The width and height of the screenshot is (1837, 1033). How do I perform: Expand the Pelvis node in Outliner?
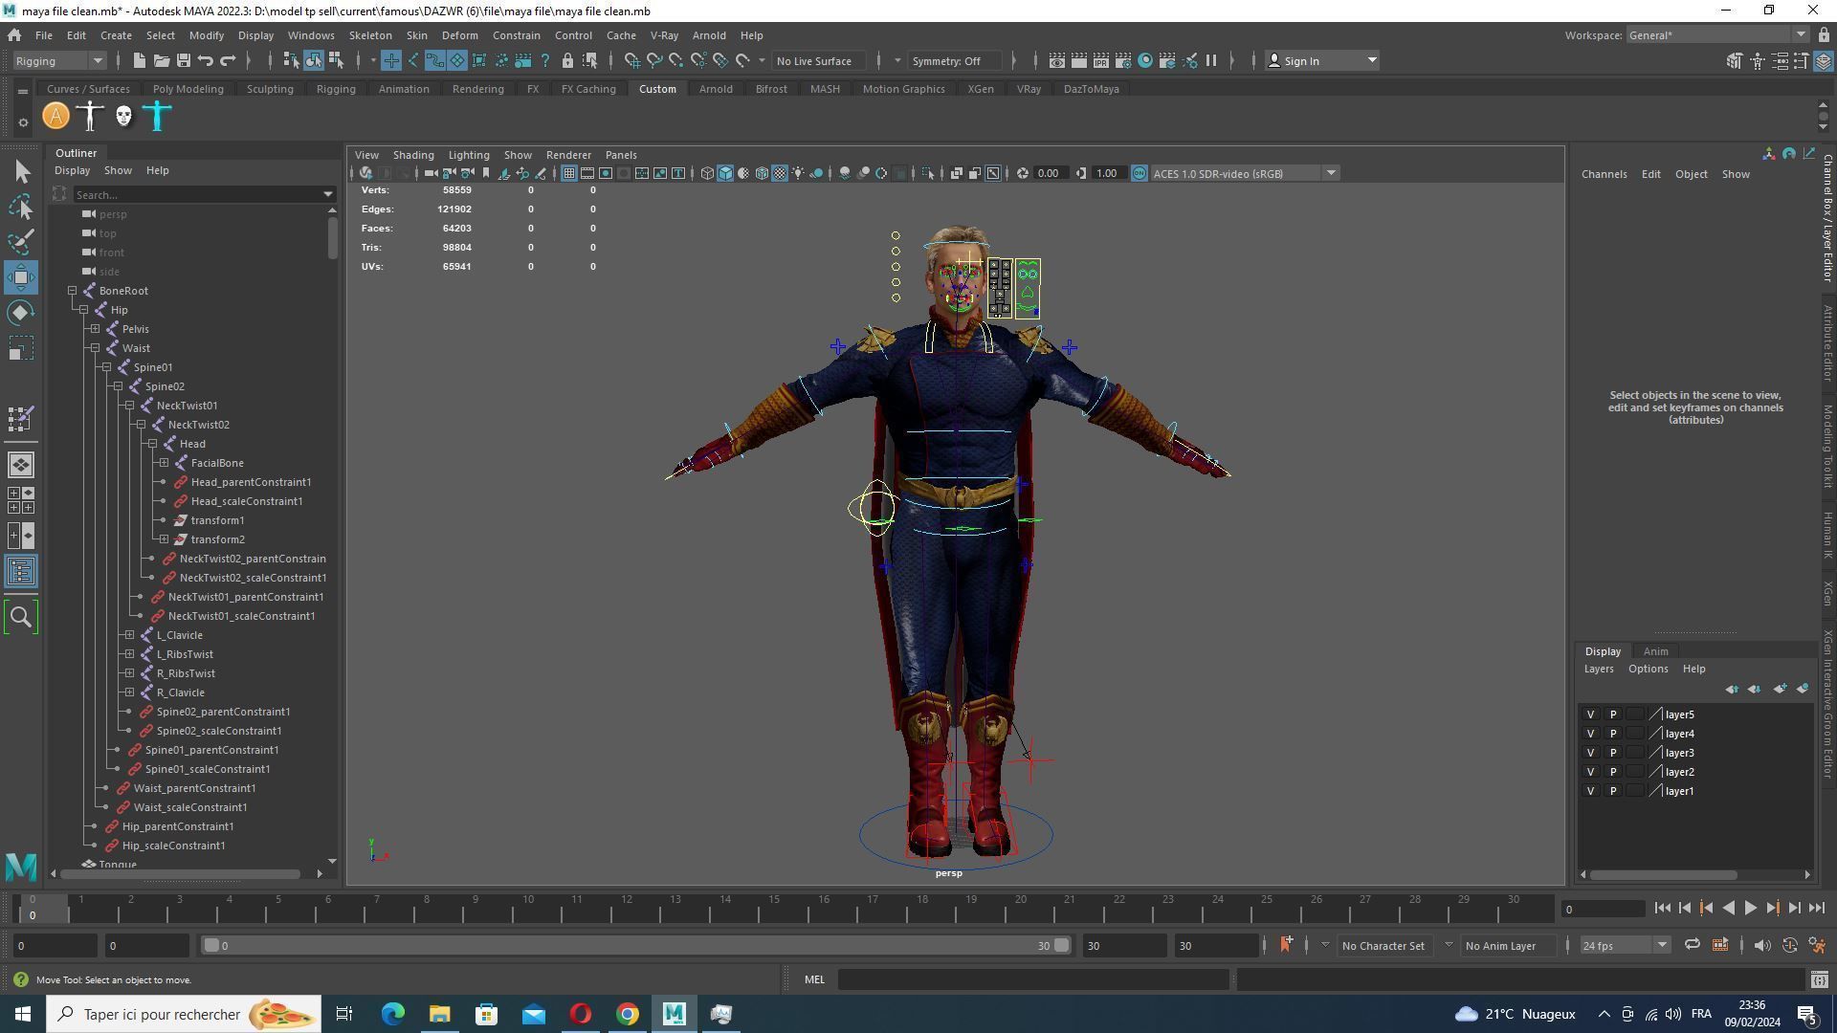click(95, 329)
